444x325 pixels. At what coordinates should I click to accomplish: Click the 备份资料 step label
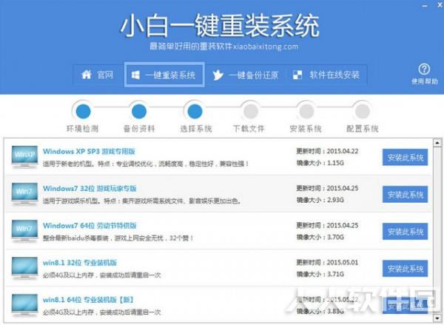pos(139,129)
